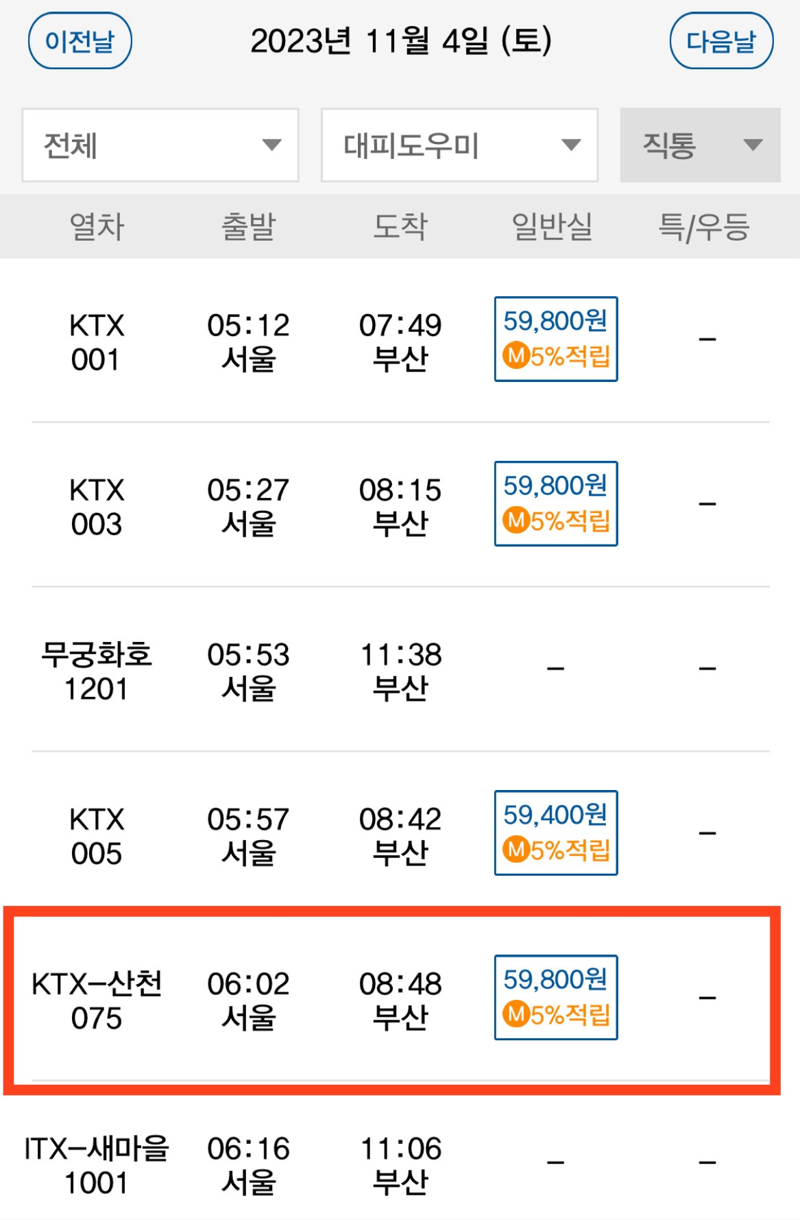Open the 전체 train type dropdown

tap(160, 145)
